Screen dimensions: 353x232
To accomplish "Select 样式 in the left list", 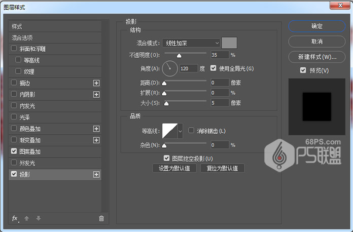I will (55, 26).
